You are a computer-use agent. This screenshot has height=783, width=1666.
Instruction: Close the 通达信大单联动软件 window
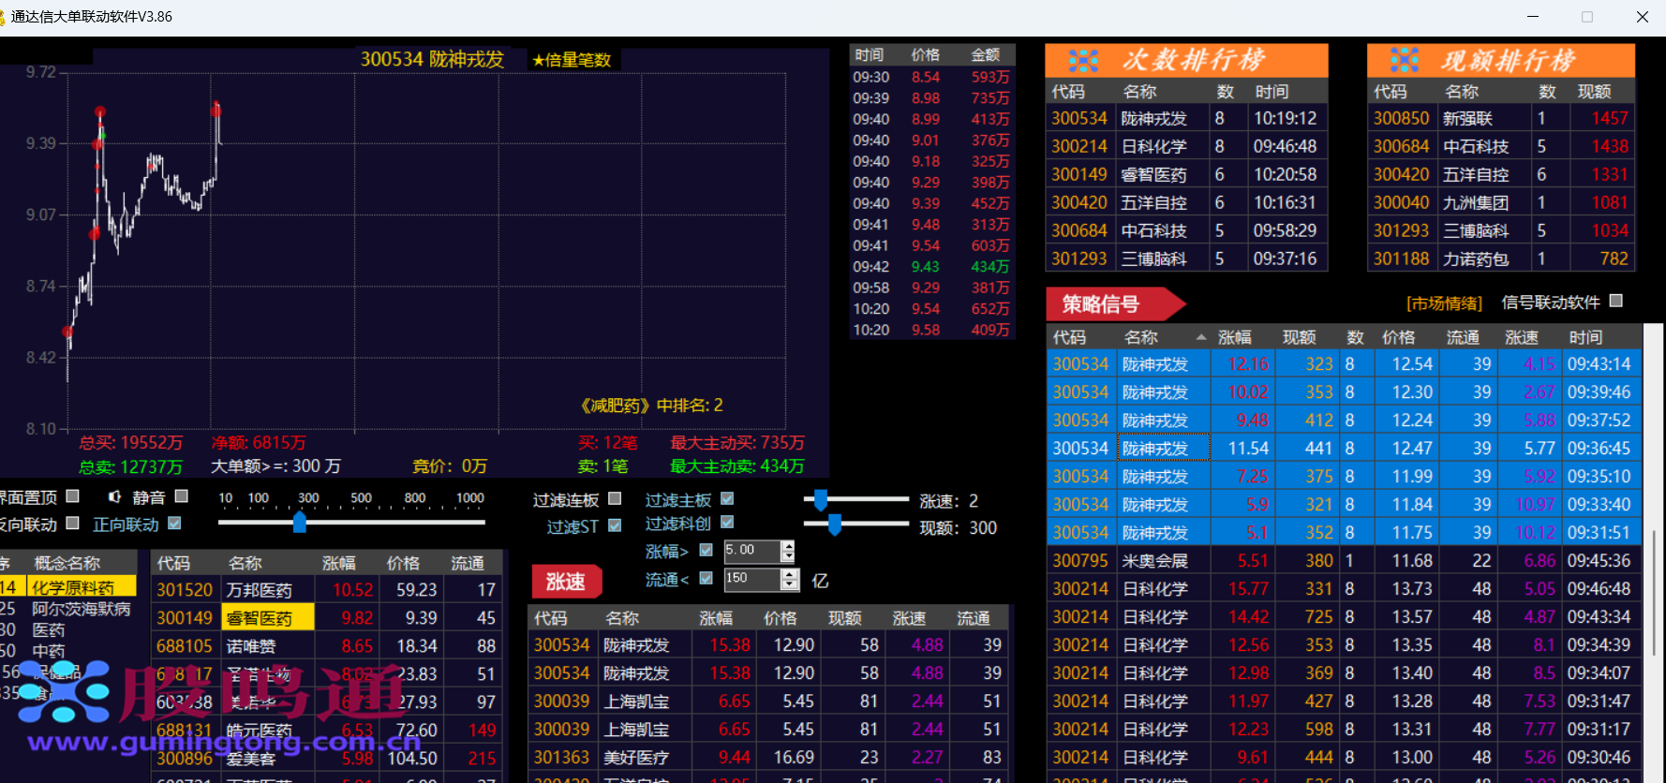[x=1642, y=17]
